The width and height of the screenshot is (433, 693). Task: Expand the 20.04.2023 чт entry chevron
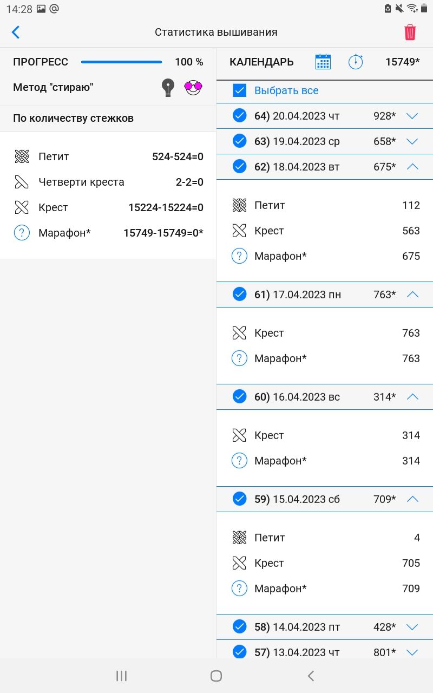point(412,116)
